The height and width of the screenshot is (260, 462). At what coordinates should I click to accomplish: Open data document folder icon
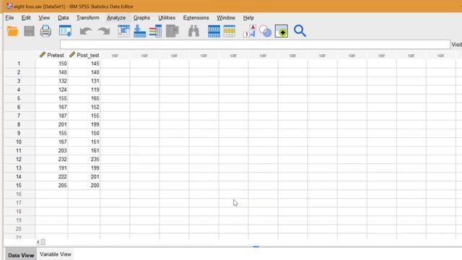[12, 31]
